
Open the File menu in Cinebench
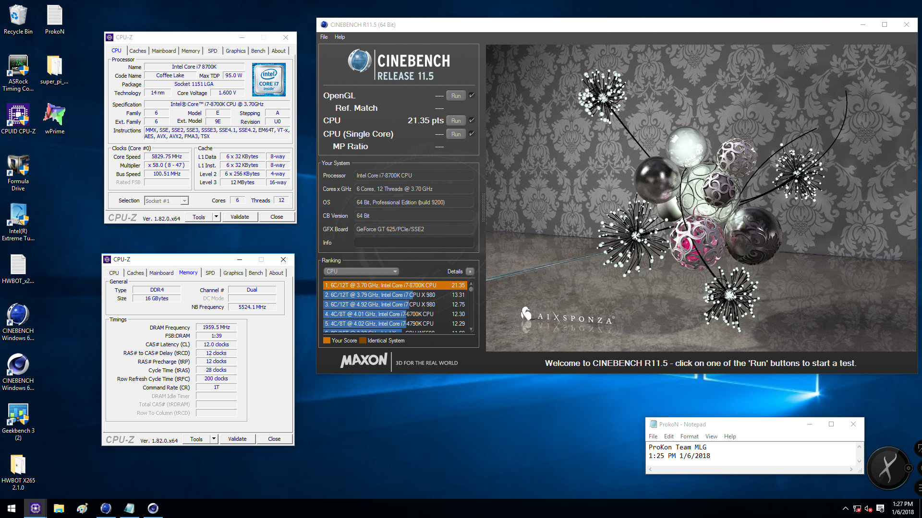(x=324, y=37)
